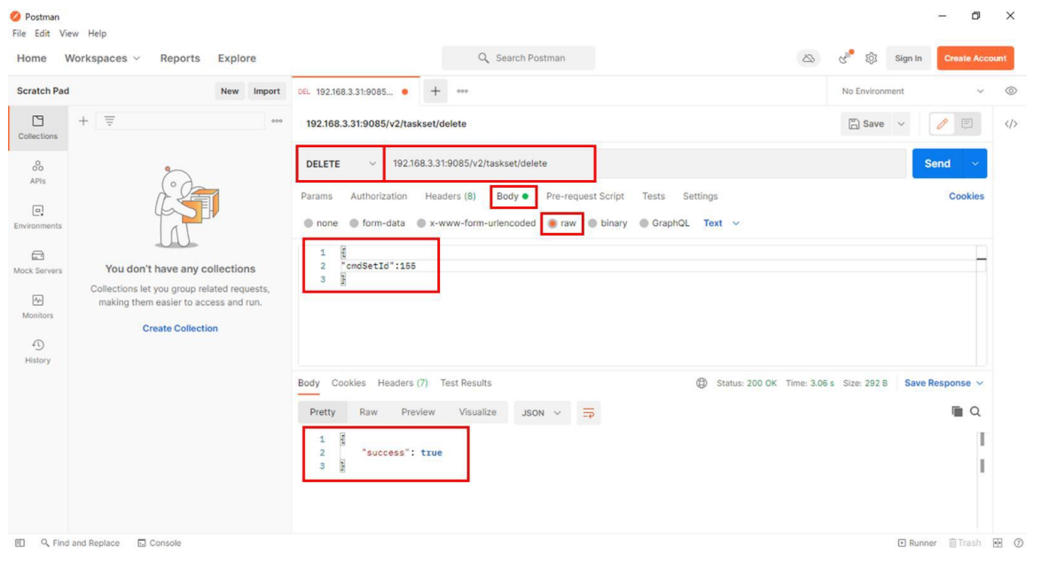Search the response with magnifier icon

975,412
